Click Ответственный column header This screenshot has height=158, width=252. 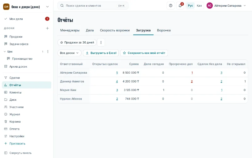pos(71,64)
